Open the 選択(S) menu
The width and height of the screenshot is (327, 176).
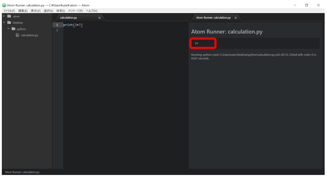click(48, 11)
